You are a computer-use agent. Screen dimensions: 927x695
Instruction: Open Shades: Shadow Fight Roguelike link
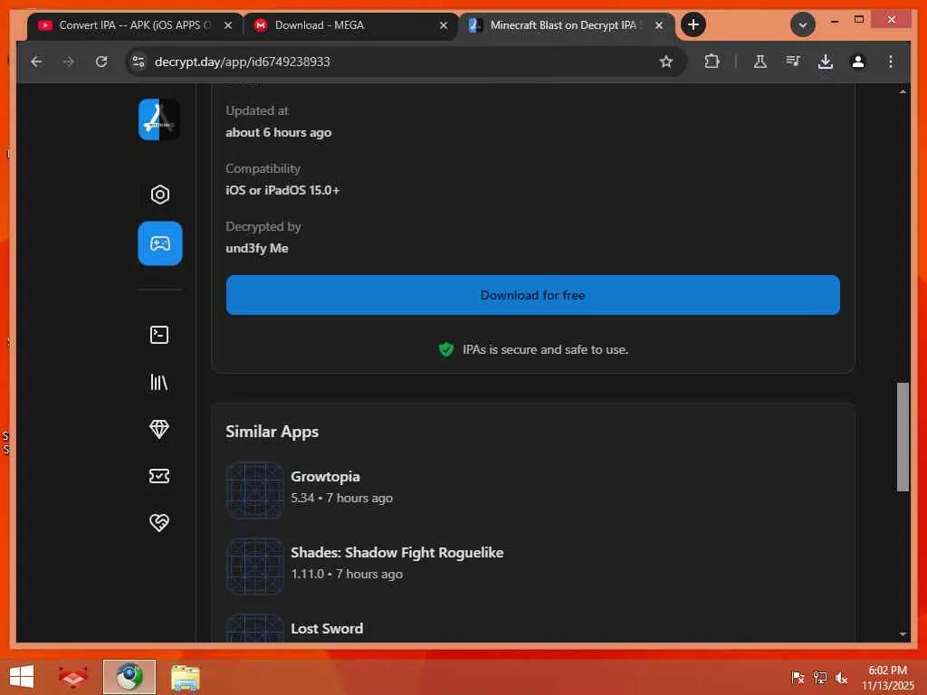(397, 553)
